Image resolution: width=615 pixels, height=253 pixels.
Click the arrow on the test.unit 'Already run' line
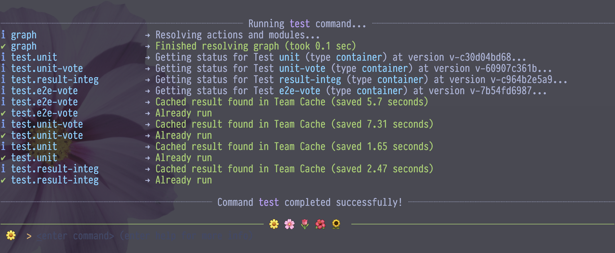click(x=148, y=158)
